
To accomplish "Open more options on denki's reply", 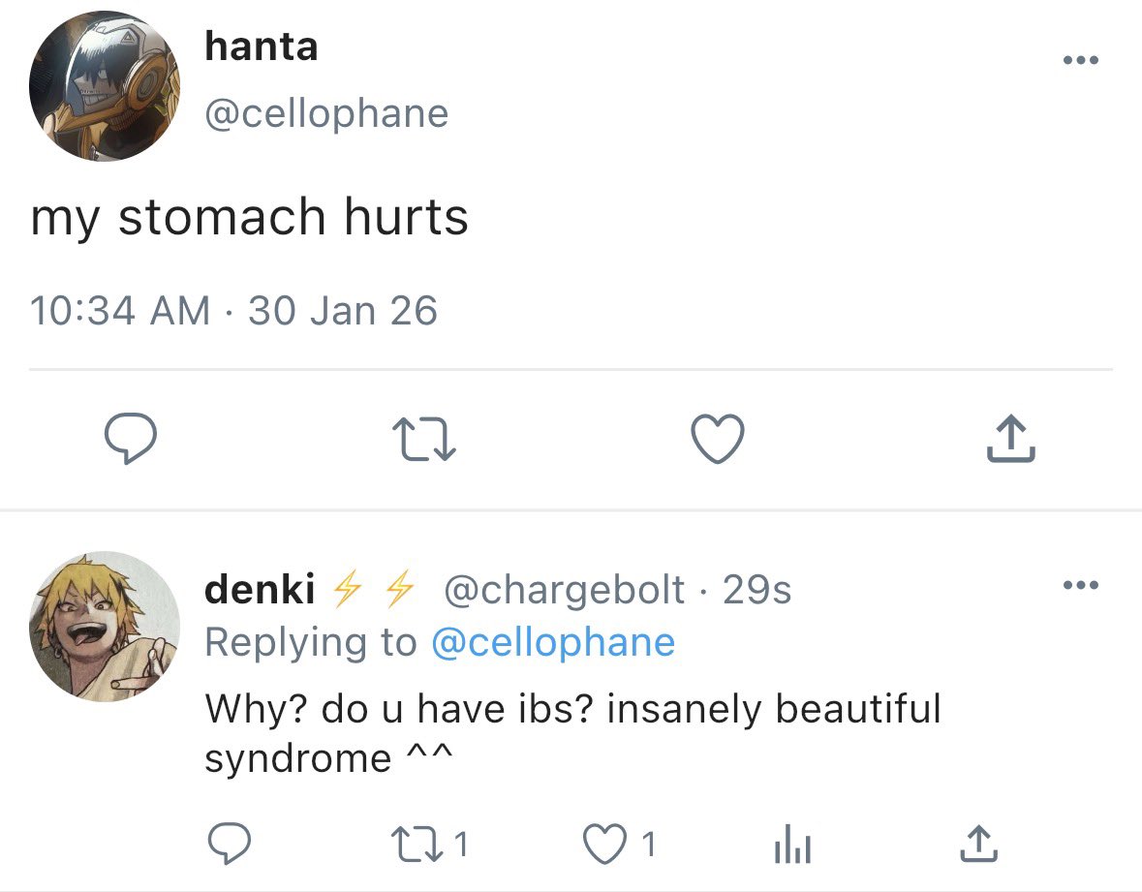I will 1081,585.
